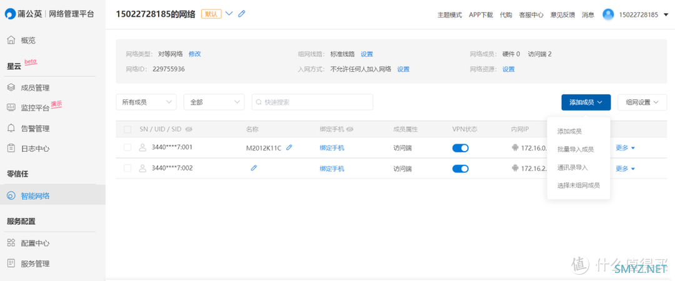This screenshot has width=675, height=281.
Task: Click 修改 link for 网络类型
Action: coord(194,54)
